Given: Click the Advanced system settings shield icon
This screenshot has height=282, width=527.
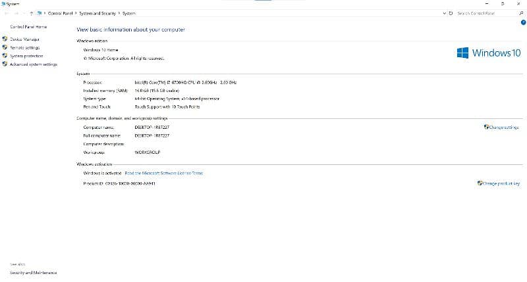Looking at the screenshot, I should tap(5, 64).
